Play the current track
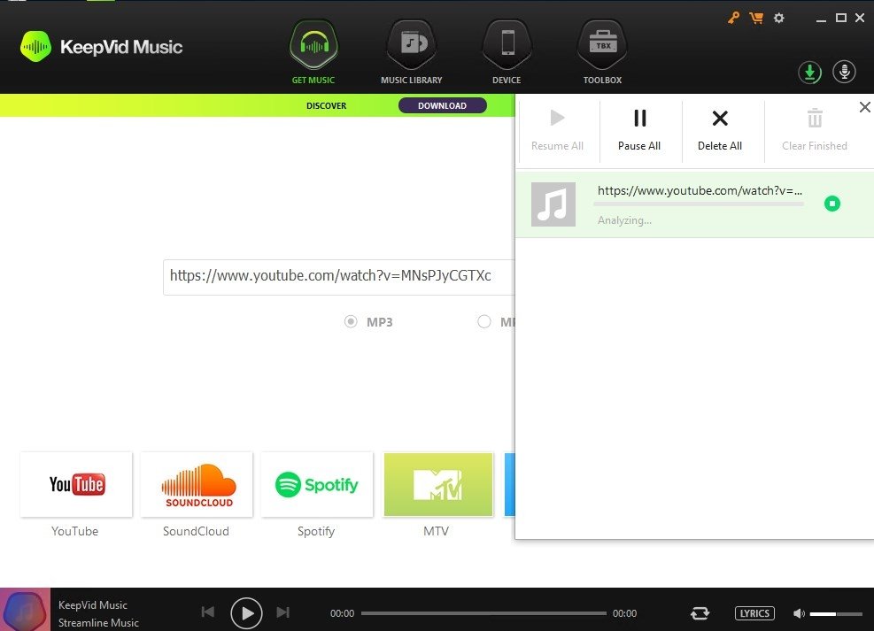The width and height of the screenshot is (874, 631). click(246, 613)
